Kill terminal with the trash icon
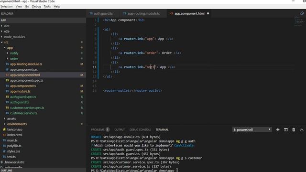 [294, 129]
